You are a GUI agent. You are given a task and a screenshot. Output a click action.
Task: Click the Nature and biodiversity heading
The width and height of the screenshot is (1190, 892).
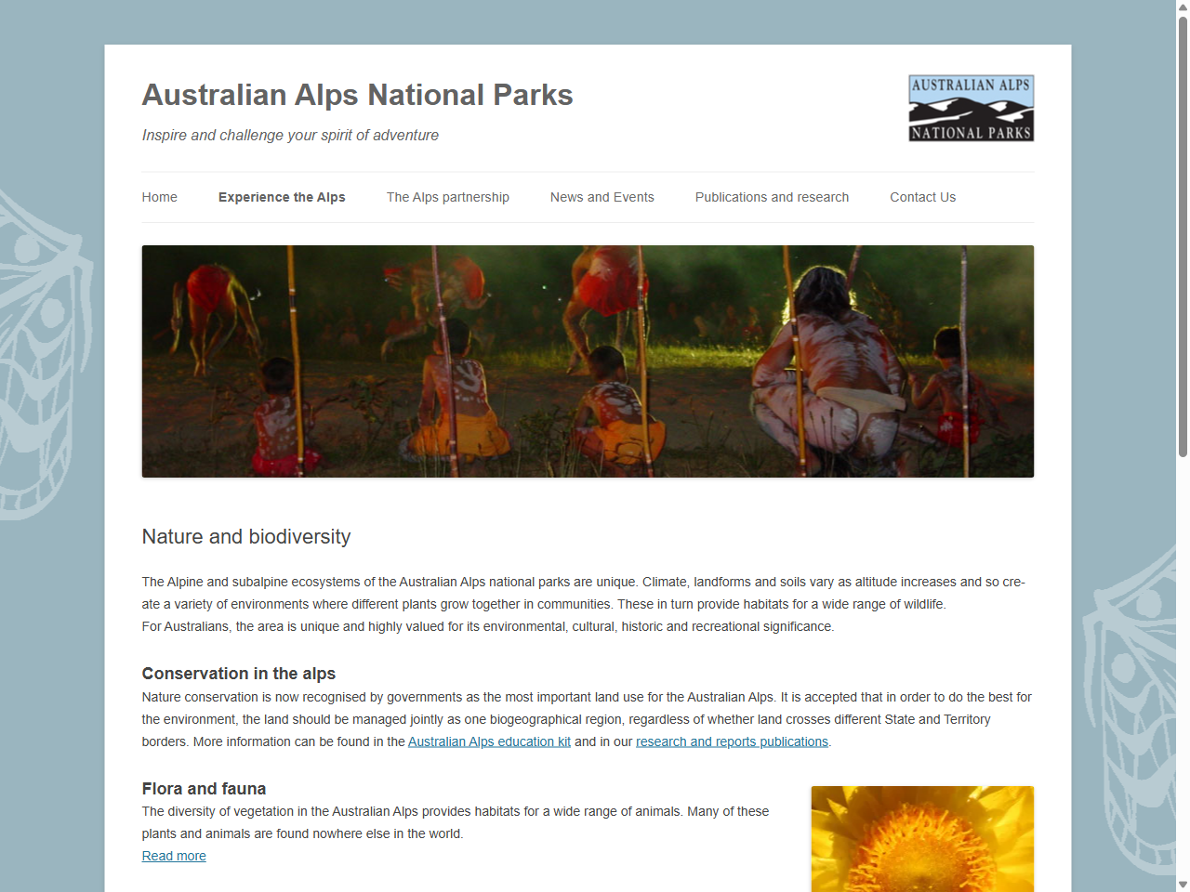click(245, 537)
